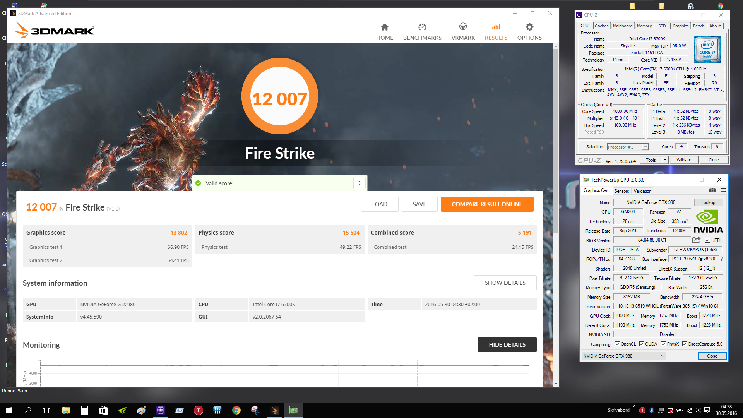Click the scroll-down arrow in 3DMark window
The image size is (743, 418).
click(x=556, y=384)
